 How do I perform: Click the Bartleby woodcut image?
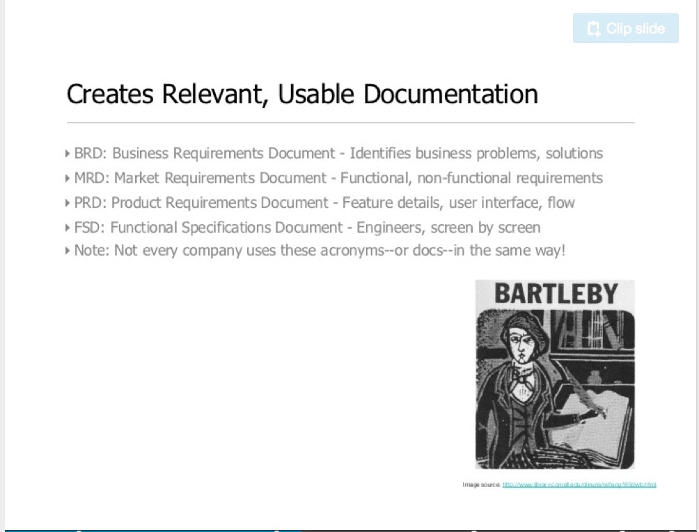[555, 374]
